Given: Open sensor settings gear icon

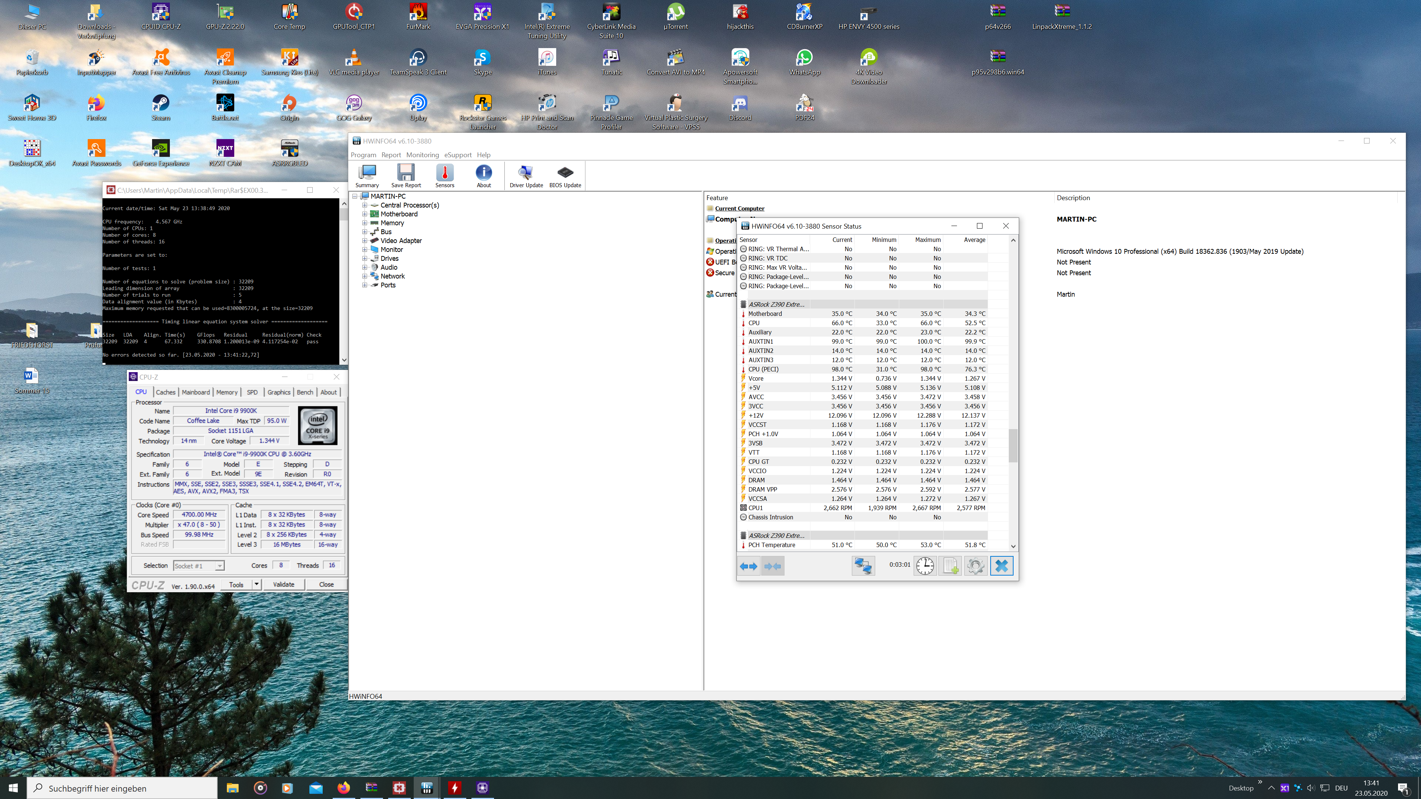Looking at the screenshot, I should click(x=975, y=566).
